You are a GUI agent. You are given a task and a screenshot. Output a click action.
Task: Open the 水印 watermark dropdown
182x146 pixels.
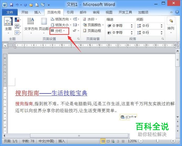pos(90,19)
